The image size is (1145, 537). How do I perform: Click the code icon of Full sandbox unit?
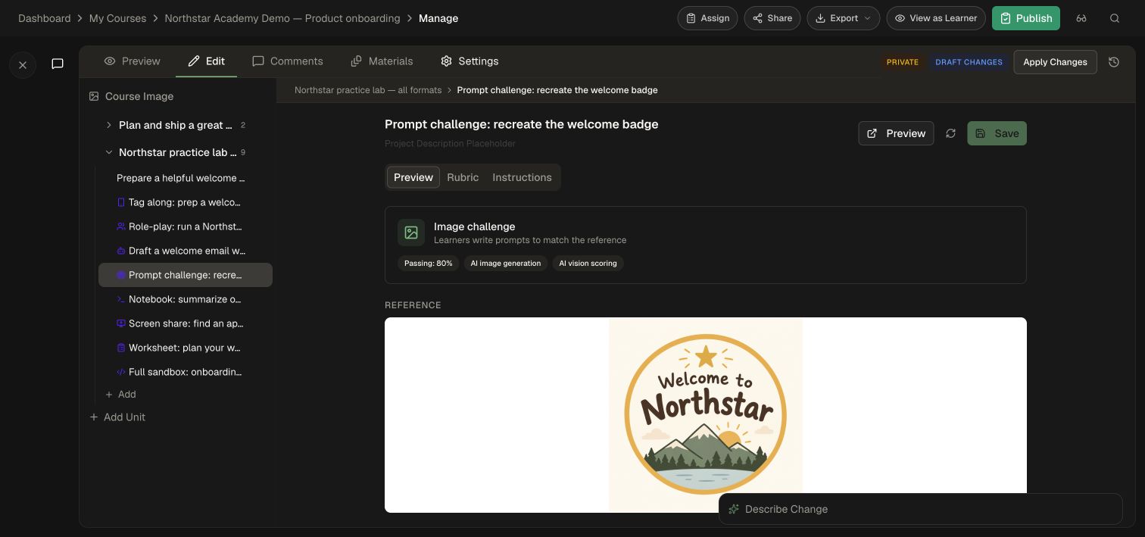point(121,372)
